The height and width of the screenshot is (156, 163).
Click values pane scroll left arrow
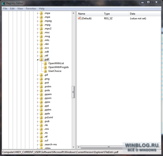pos(79,147)
